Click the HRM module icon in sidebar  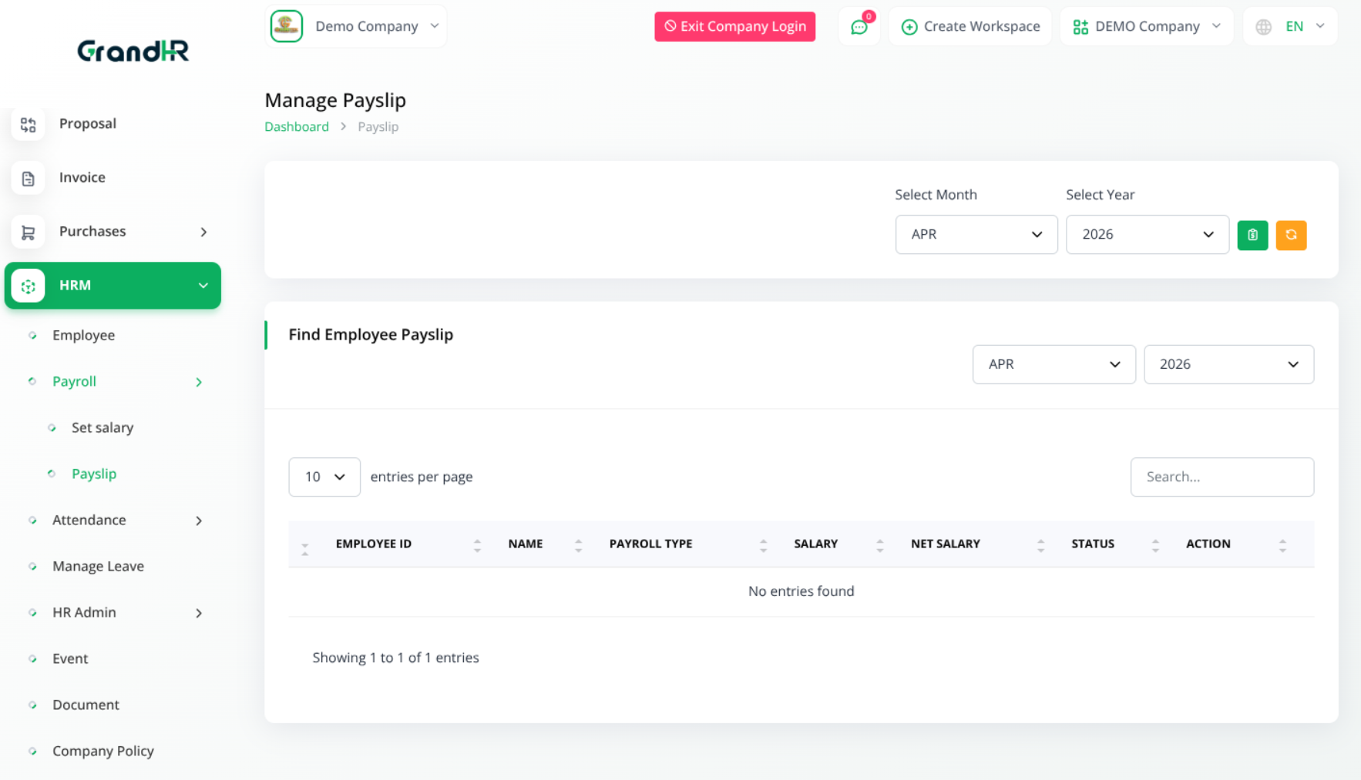28,285
